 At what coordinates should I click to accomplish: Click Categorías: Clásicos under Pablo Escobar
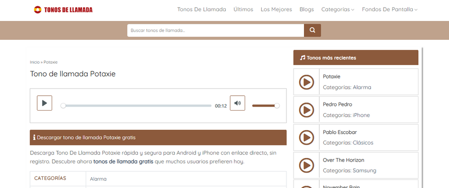pyautogui.click(x=348, y=143)
